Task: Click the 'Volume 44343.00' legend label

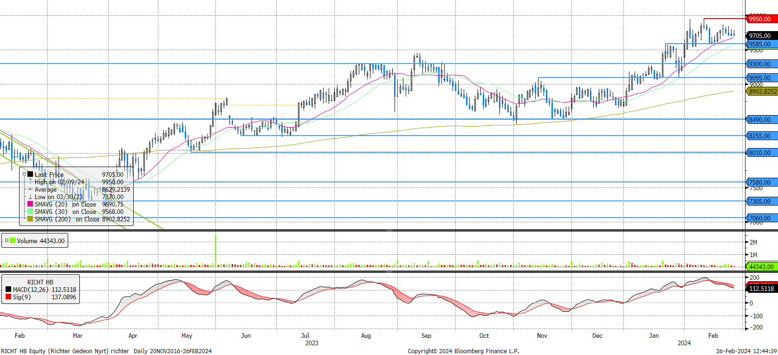Action: 41,241
